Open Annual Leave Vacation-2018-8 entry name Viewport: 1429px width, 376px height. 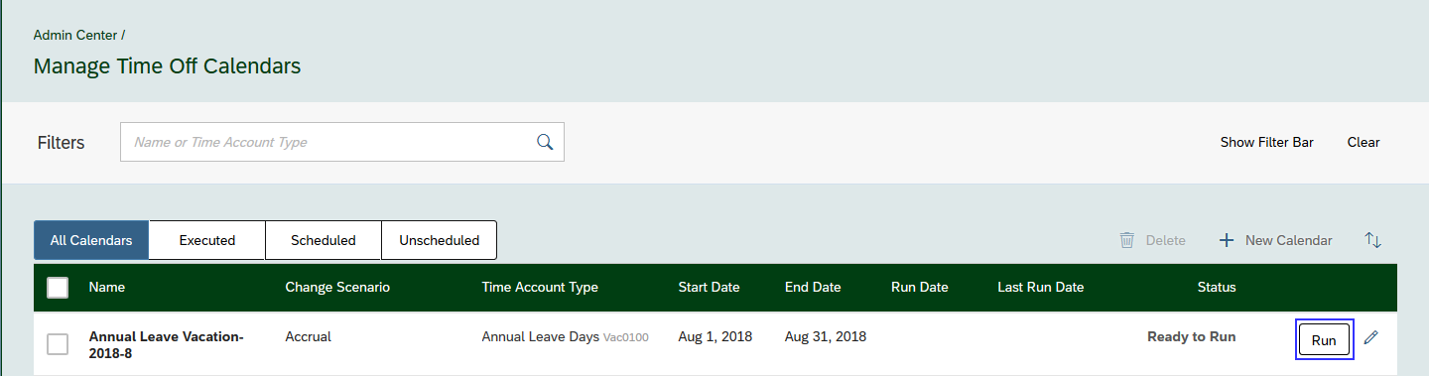[x=167, y=345]
